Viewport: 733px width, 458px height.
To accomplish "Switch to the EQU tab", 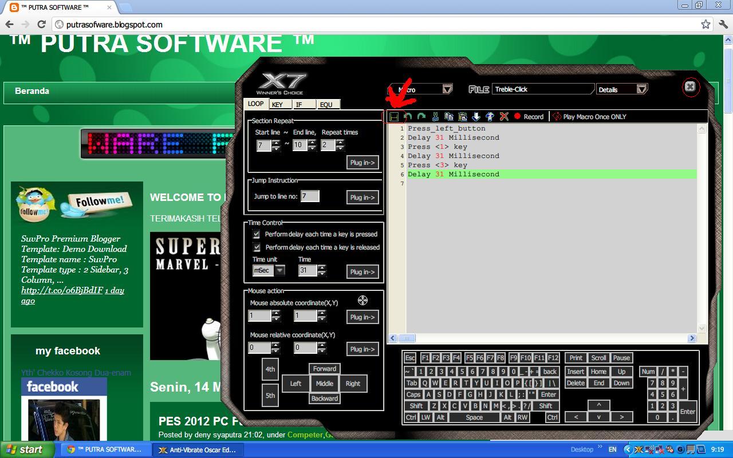I will pyautogui.click(x=328, y=105).
